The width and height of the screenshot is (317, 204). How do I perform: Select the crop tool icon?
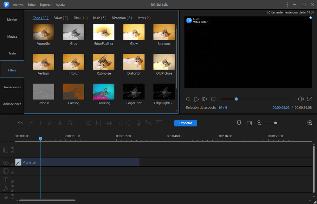(x=88, y=123)
